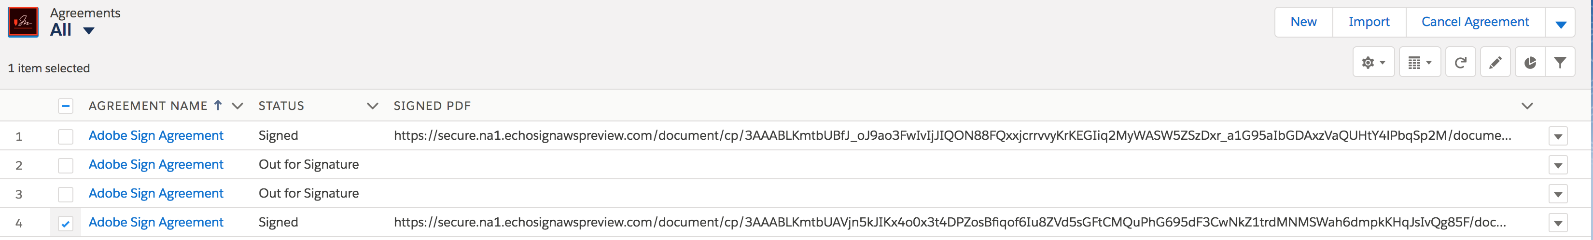Open the filters funnel icon
This screenshot has height=240, width=1593.
pos(1560,62)
